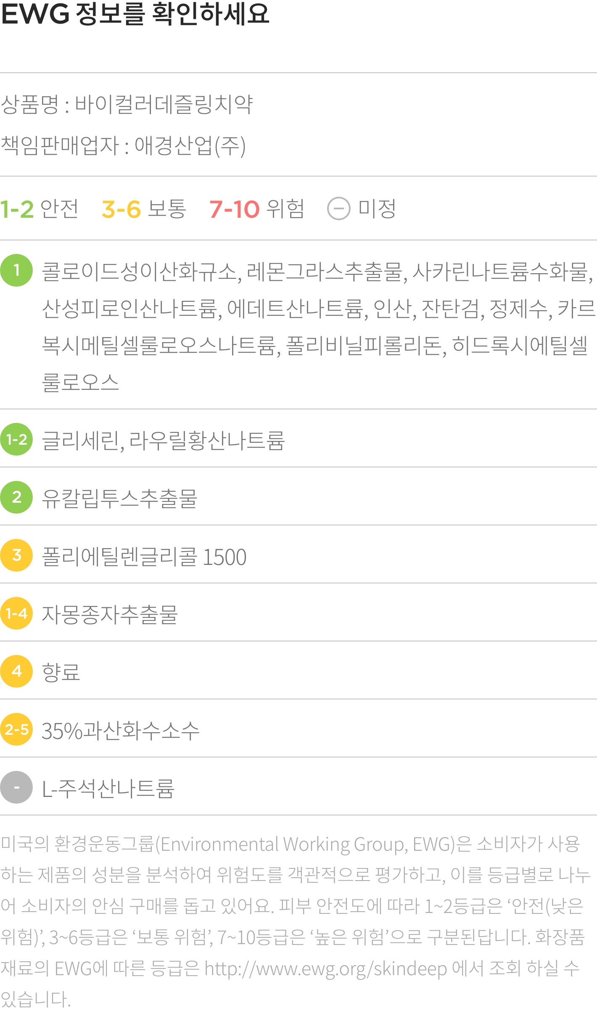The width and height of the screenshot is (597, 1013).
Task: Select the 1-2 안전 legend label
Action: click(39, 209)
